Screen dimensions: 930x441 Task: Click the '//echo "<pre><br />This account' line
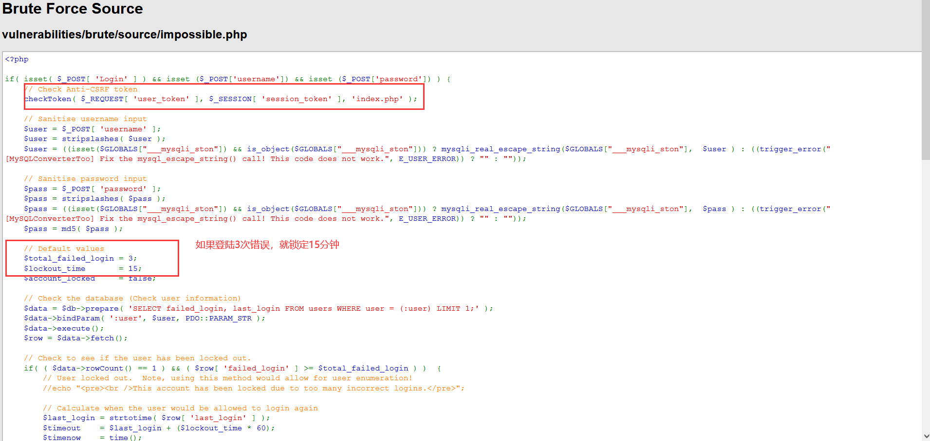point(254,388)
